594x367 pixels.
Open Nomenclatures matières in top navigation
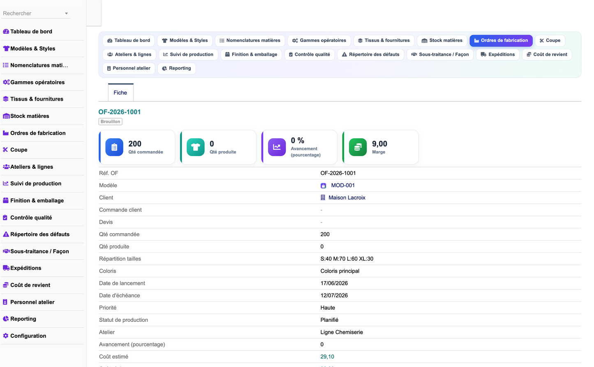(250, 41)
